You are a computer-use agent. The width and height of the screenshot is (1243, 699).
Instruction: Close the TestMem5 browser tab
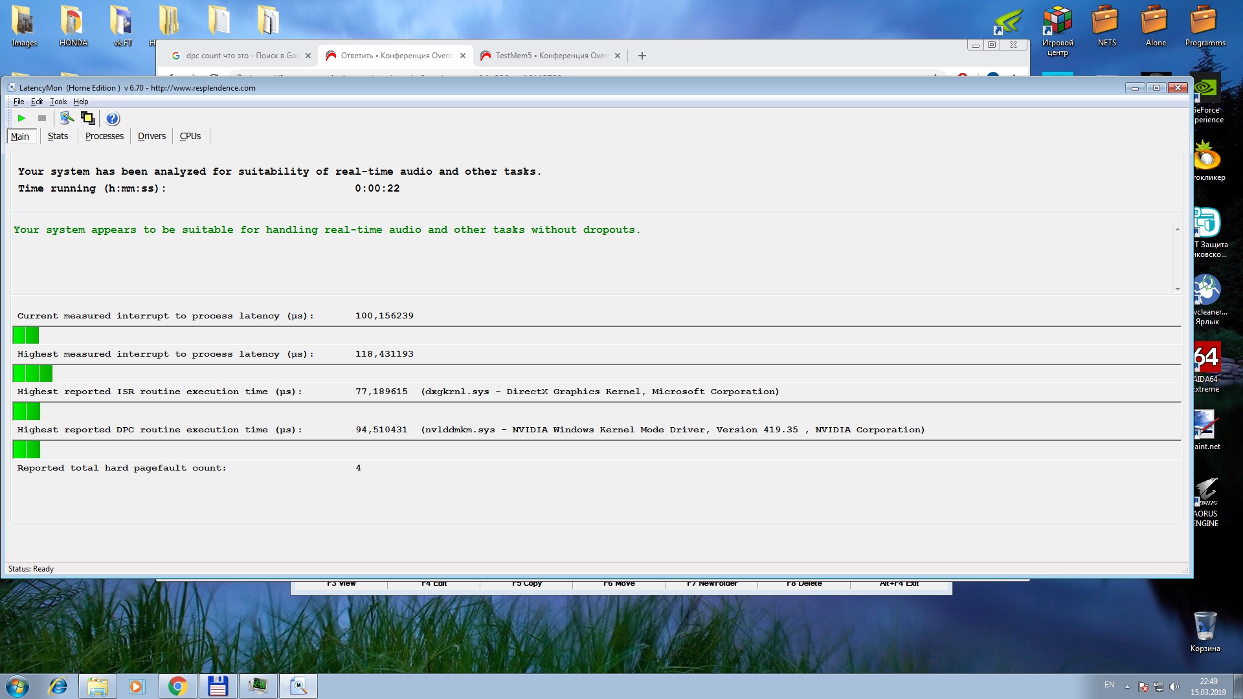[618, 56]
